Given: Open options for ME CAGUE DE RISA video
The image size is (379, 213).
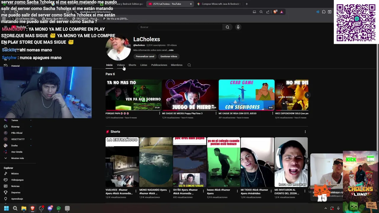Looking at the screenshot, I should tap(272, 113).
